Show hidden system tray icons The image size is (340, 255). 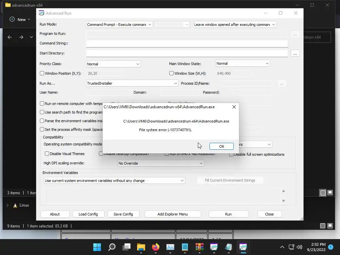(x=282, y=247)
